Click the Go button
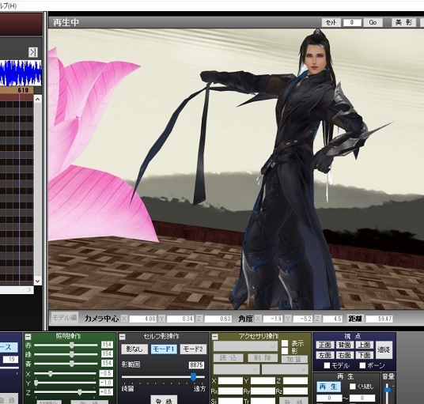This screenshot has width=424, height=404. [373, 22]
